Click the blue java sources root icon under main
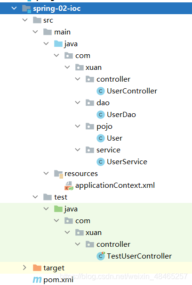This screenshot has width=192, height=285. [58, 43]
